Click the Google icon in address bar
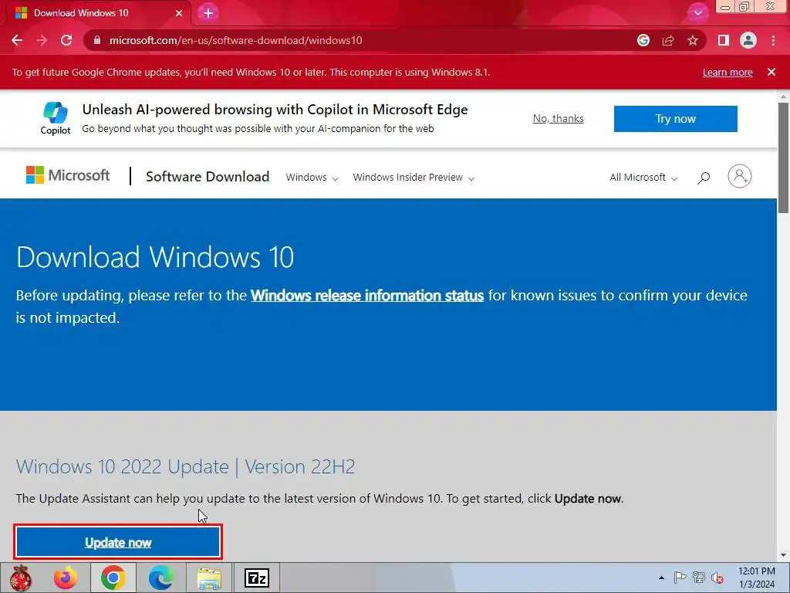This screenshot has width=790, height=593. coord(643,40)
